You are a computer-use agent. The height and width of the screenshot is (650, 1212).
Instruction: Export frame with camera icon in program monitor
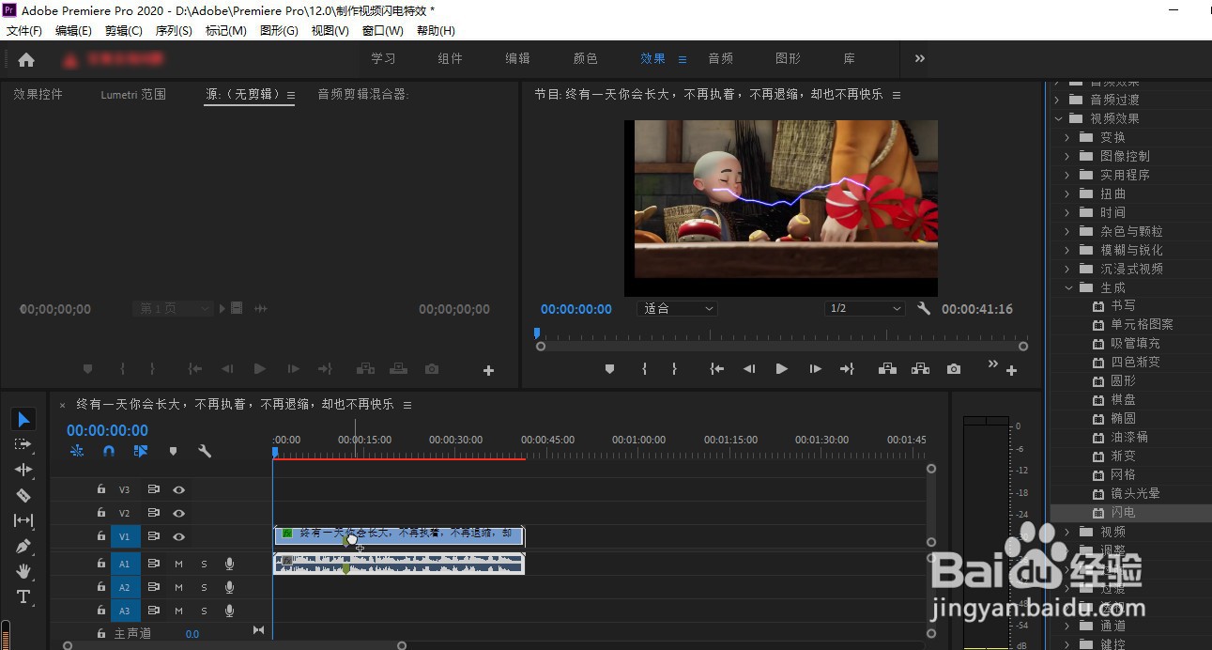tap(954, 369)
